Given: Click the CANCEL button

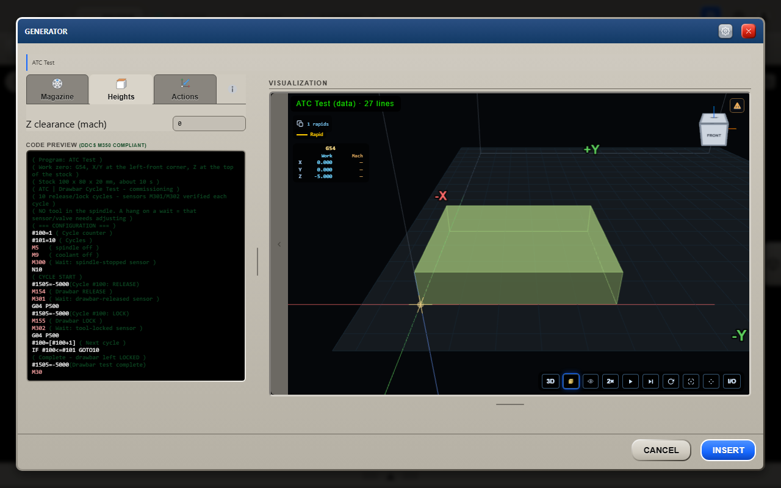Looking at the screenshot, I should (x=661, y=450).
